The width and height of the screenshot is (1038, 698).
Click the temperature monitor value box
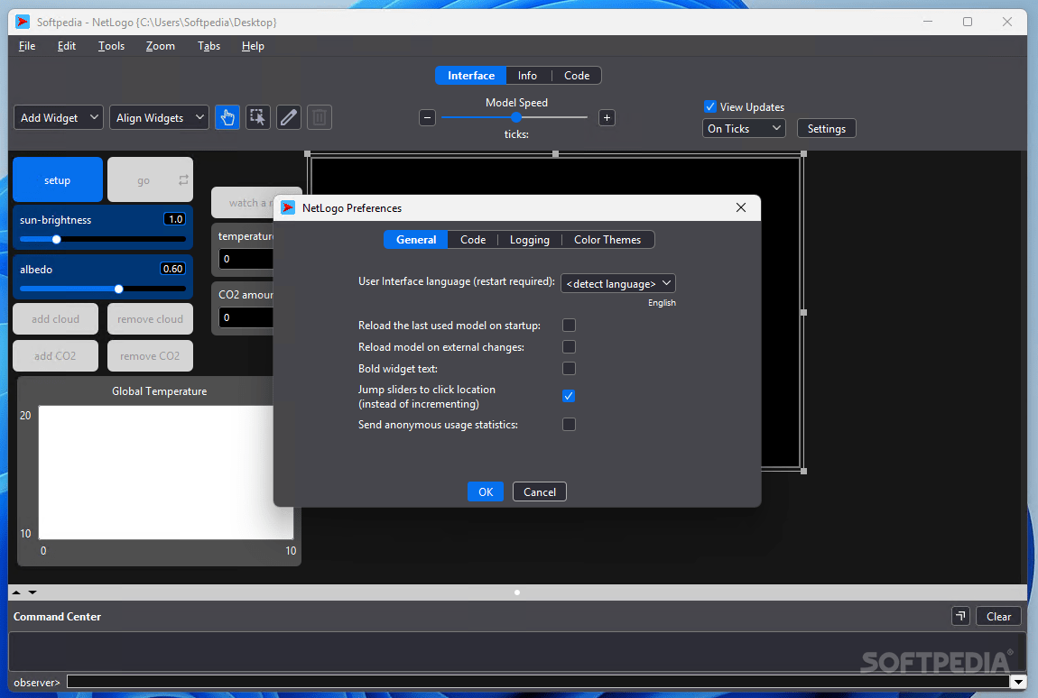tap(246, 259)
